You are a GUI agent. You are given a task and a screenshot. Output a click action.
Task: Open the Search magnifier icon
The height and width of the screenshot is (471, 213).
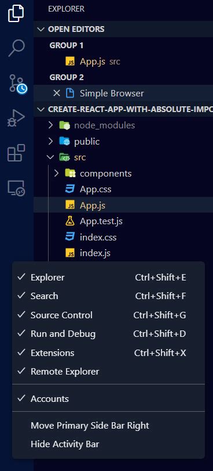[x=16, y=48]
